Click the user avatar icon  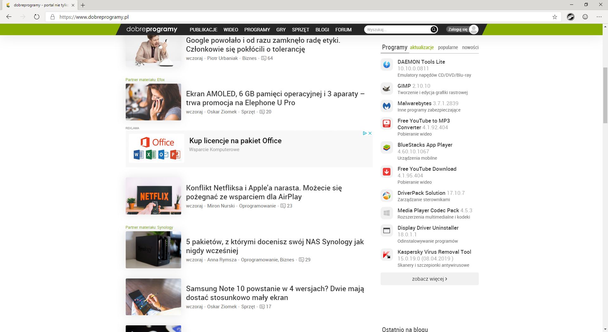pos(474,29)
